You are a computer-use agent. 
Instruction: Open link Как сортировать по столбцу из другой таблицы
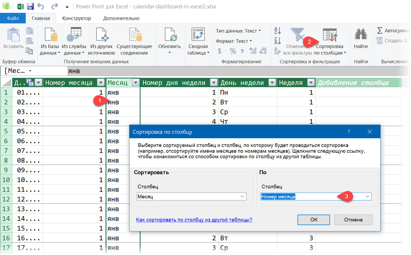tap(194, 220)
